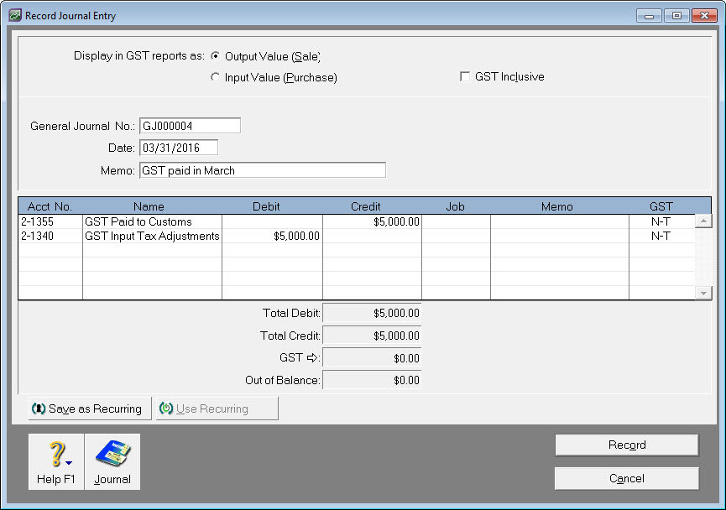The height and width of the screenshot is (510, 726).
Task: Open Help F1 question mark icon
Action: [x=54, y=455]
